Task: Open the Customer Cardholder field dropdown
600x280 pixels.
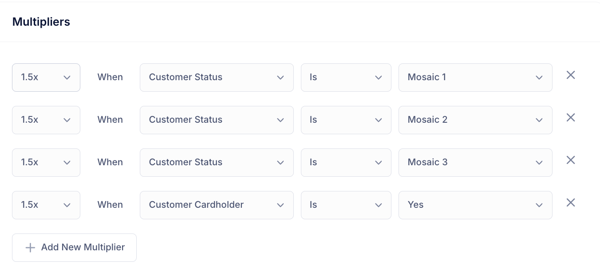Action: click(x=217, y=205)
